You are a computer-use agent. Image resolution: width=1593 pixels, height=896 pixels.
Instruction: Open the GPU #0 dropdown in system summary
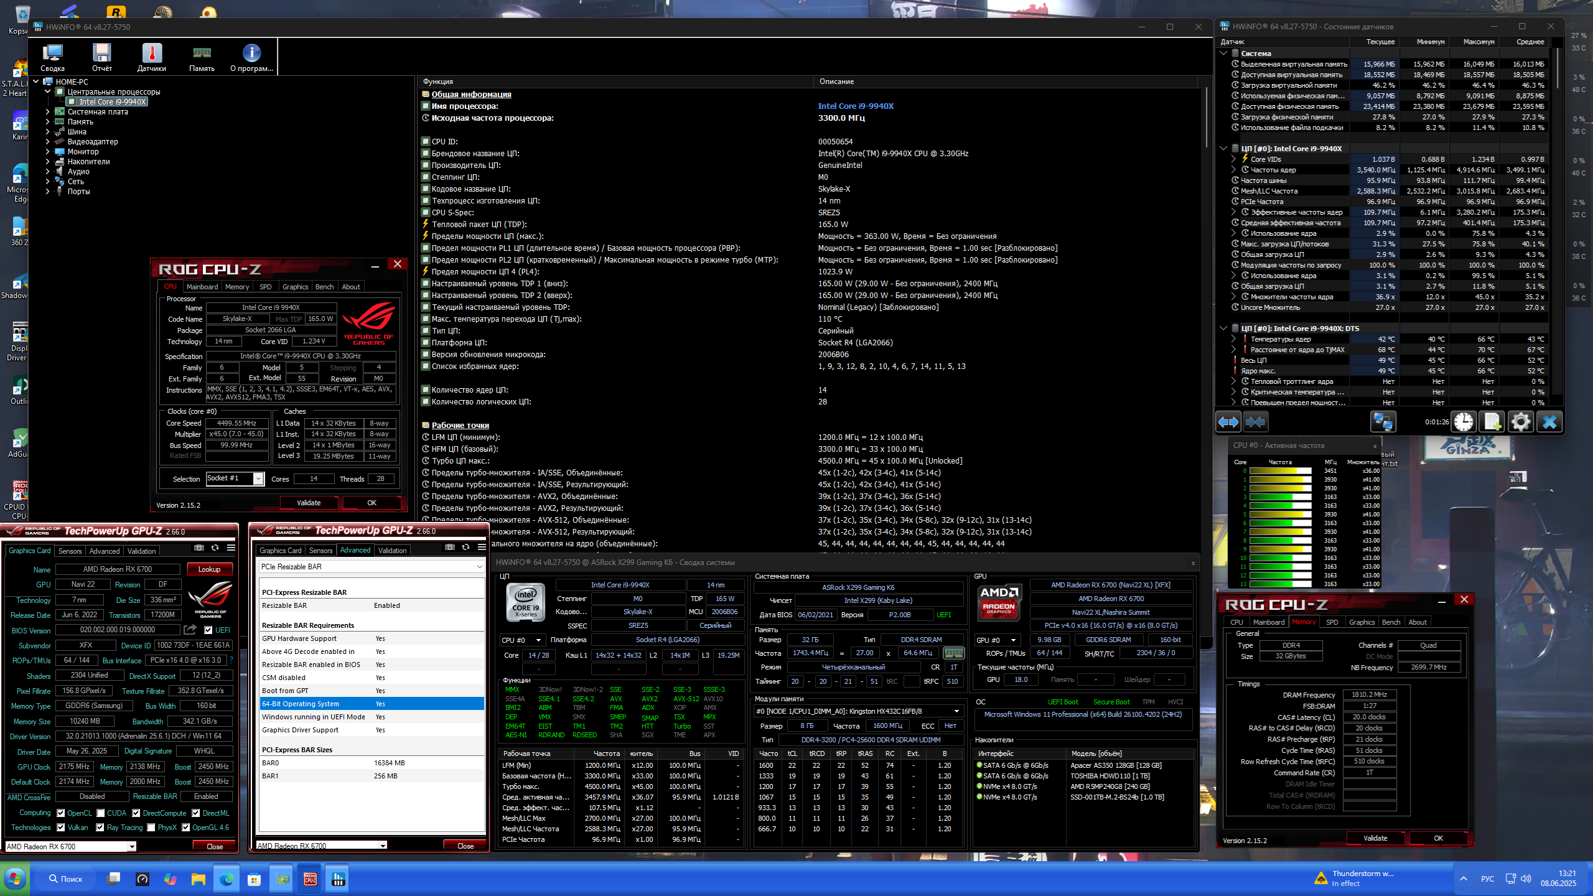coord(996,640)
